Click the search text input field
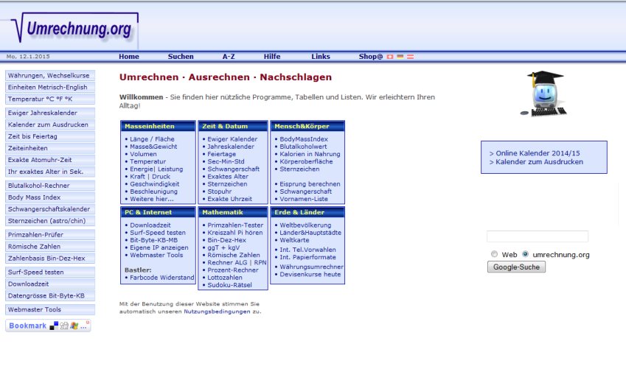This screenshot has width=626, height=369. 537,236
